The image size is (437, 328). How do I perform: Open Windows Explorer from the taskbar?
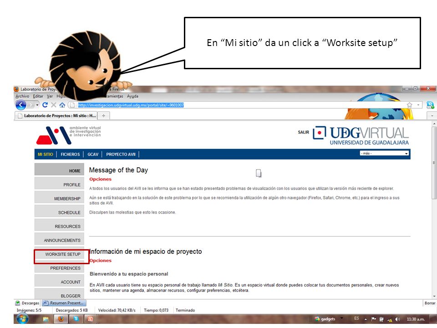click(x=46, y=319)
